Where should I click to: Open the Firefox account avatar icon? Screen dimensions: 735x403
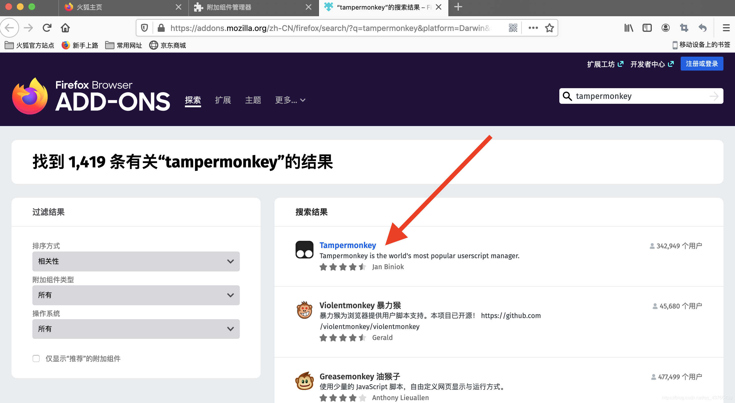pos(665,28)
